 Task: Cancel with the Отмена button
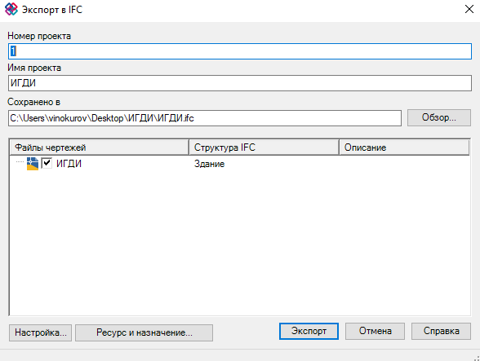pyautogui.click(x=375, y=331)
